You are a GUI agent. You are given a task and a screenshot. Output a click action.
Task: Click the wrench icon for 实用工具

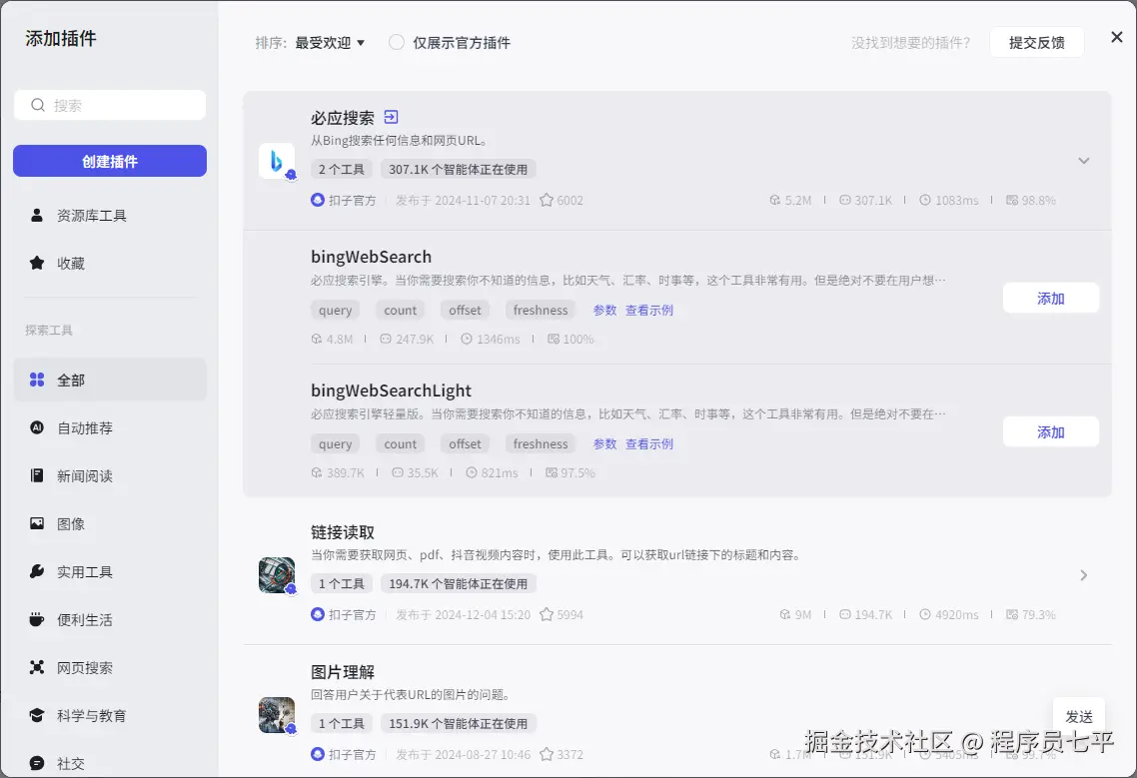coord(36,571)
